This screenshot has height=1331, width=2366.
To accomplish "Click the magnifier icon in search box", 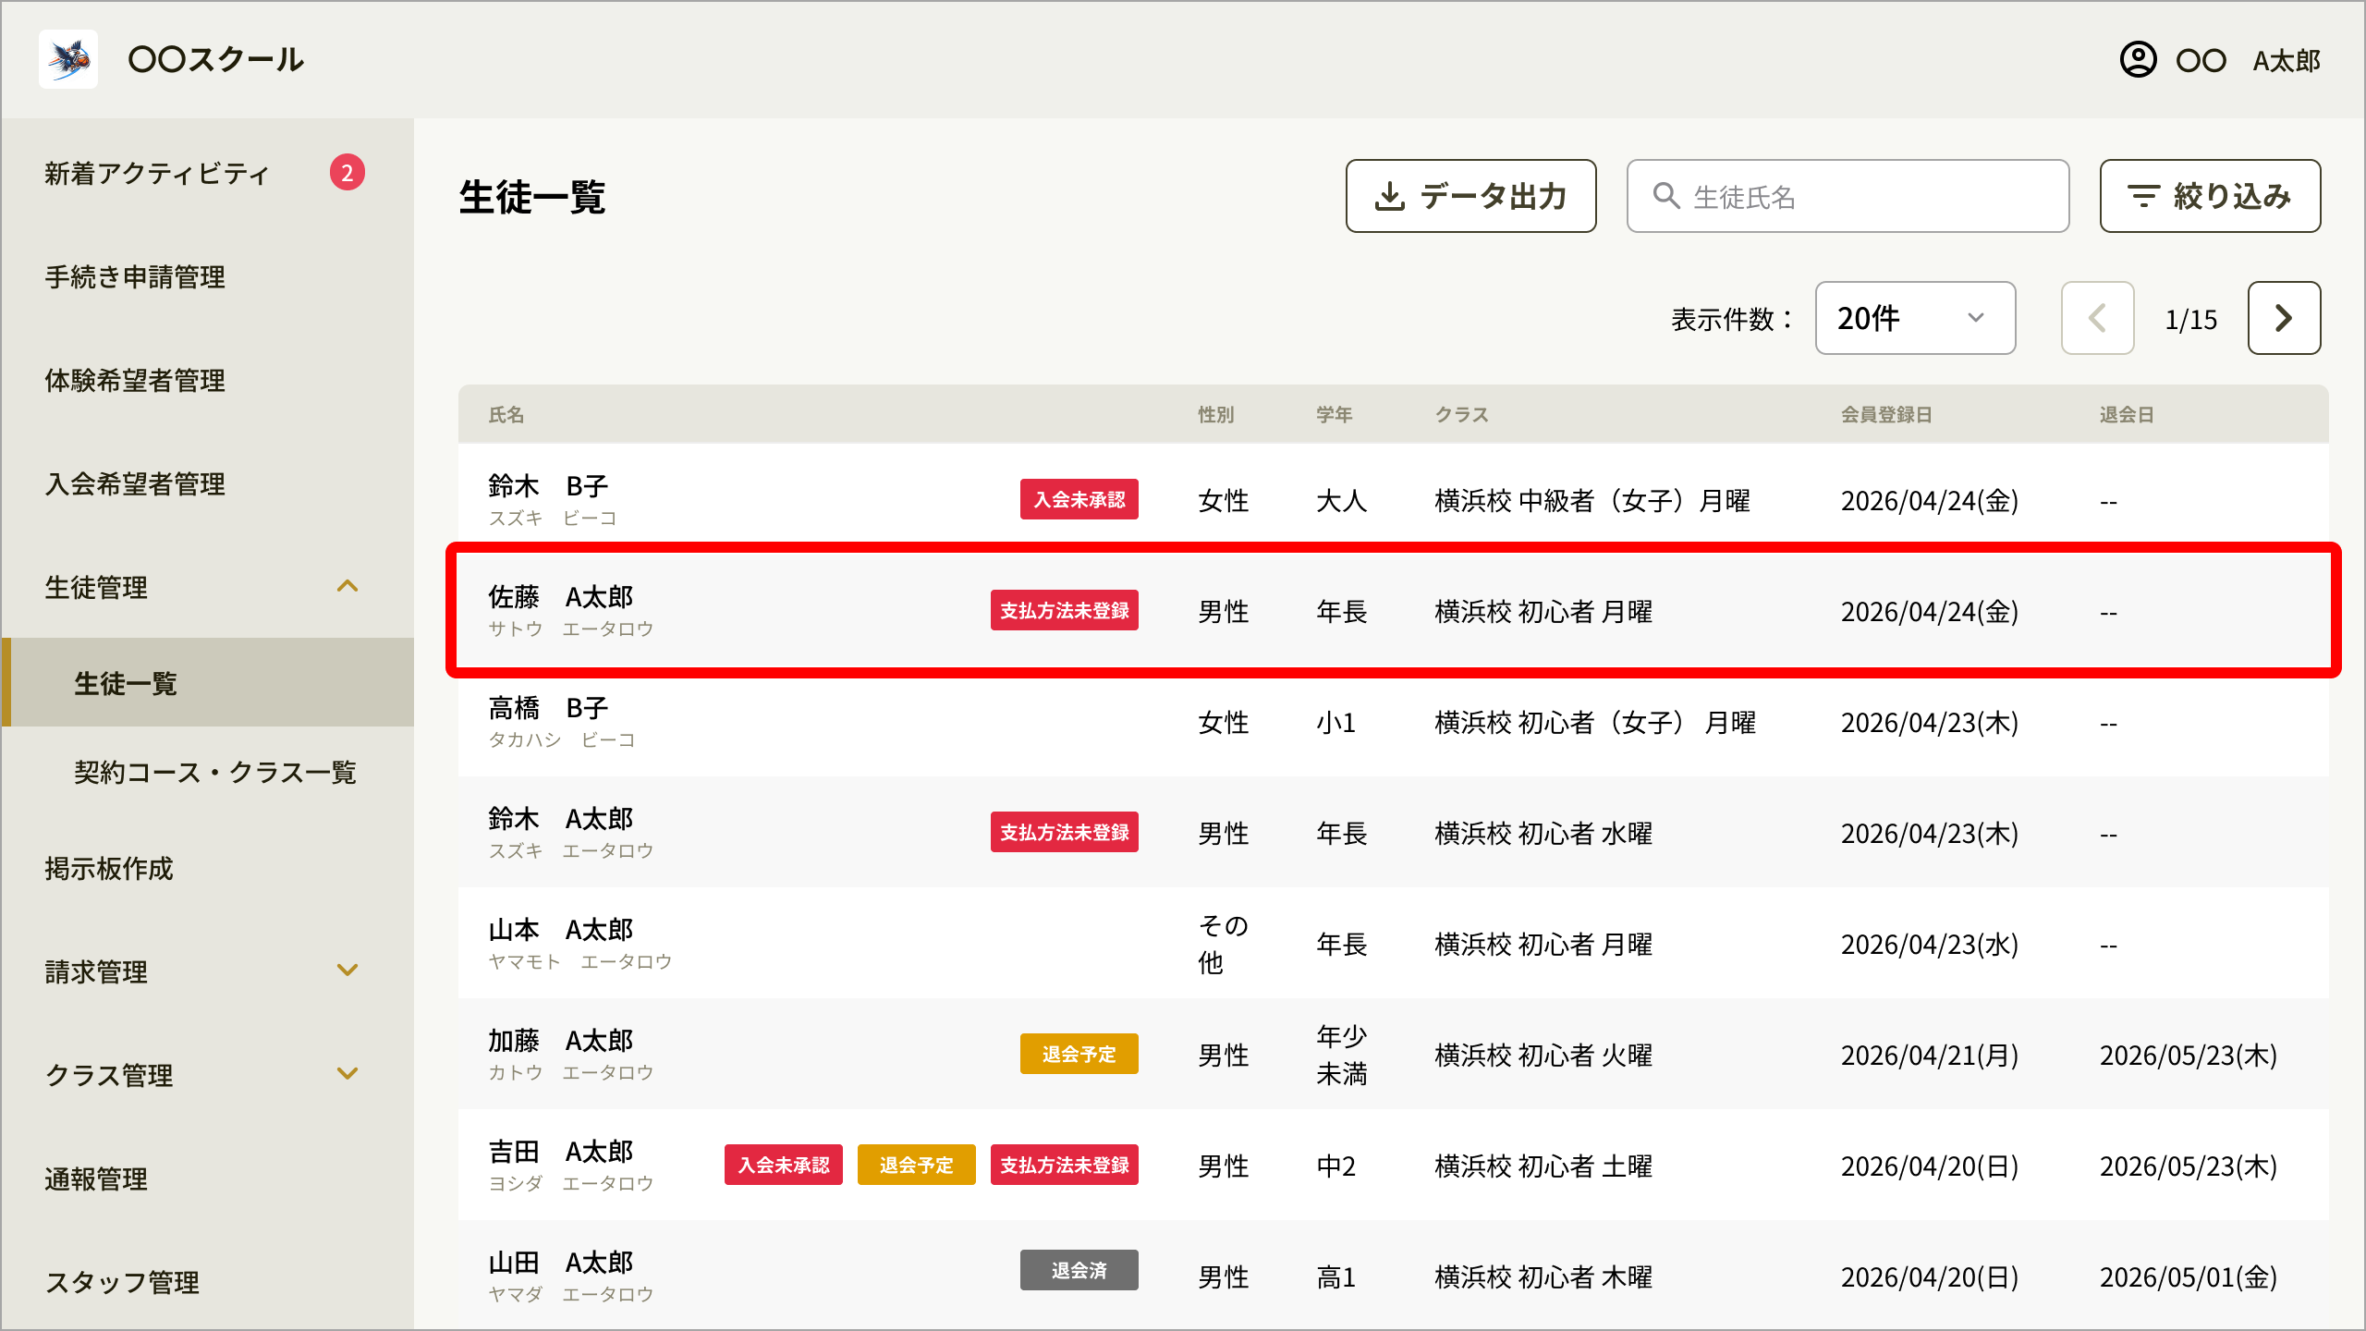I will point(1666,196).
